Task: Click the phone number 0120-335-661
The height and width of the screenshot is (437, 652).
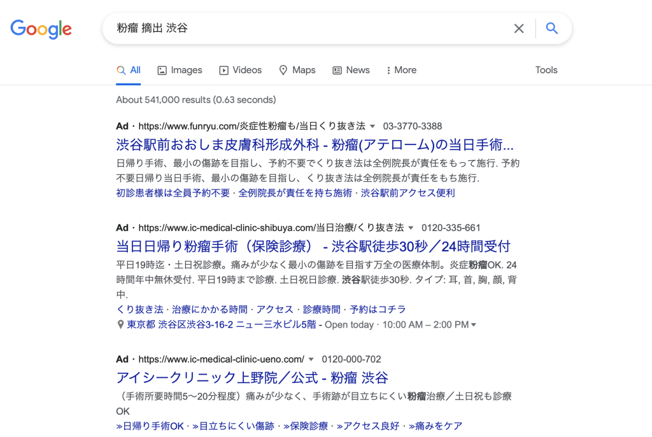Action: 451,228
